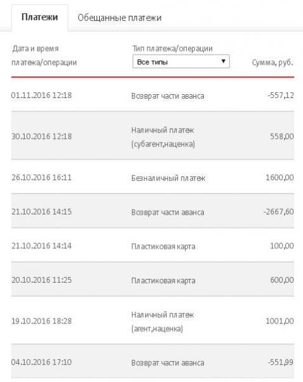Select the 30.10.2016 12:18 cash payment row
This screenshot has width=303, height=382.
(152, 136)
